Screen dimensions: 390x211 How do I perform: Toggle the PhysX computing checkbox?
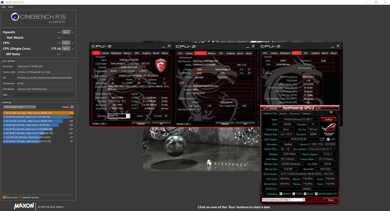tap(305, 193)
